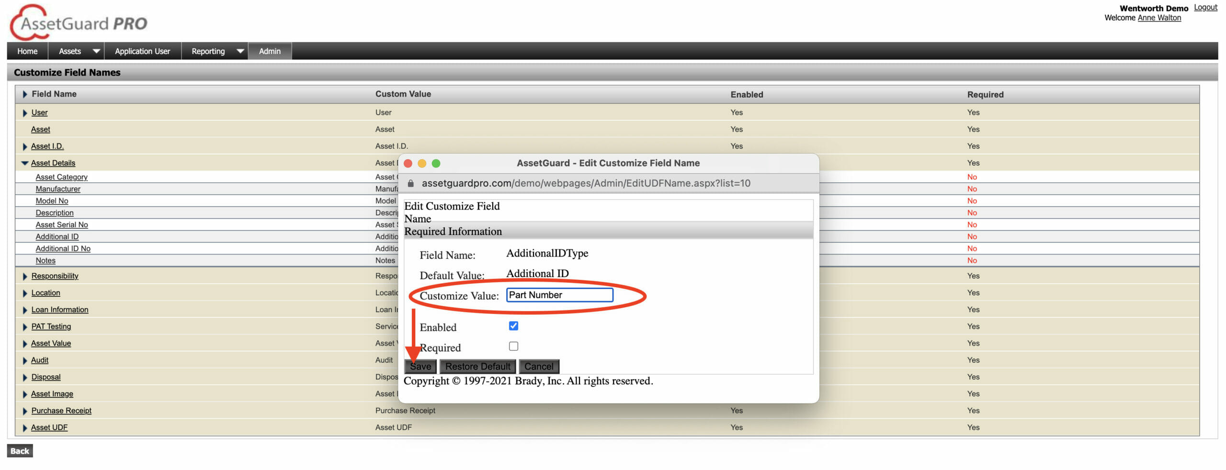Viewport: 1226px width, 470px height.
Task: Check the Required checkbox
Action: click(513, 346)
